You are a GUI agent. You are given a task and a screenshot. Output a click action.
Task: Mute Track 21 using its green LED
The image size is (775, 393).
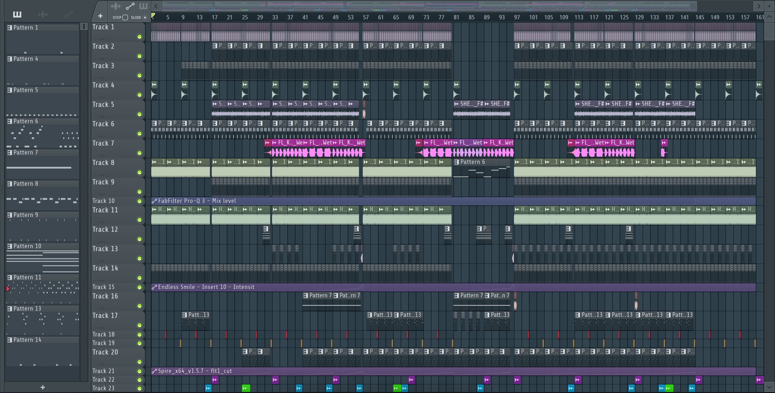click(139, 371)
